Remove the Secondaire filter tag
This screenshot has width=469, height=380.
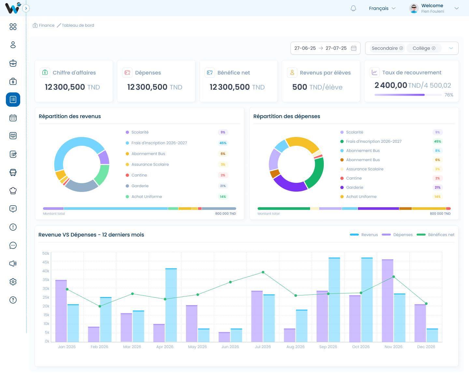(401, 48)
